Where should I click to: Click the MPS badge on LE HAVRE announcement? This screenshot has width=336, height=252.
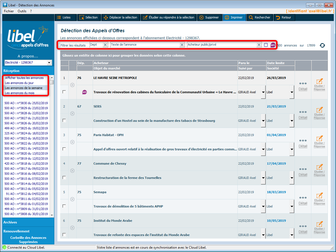[x=85, y=92]
